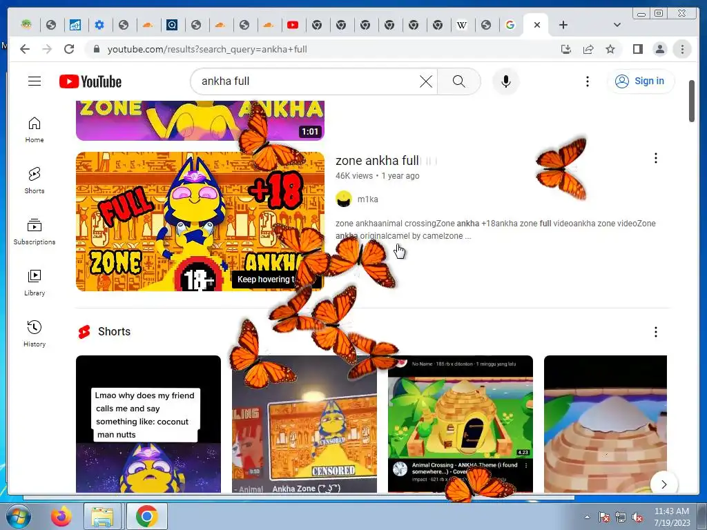Open the green island igloo short
707x530 pixels.
(461, 424)
